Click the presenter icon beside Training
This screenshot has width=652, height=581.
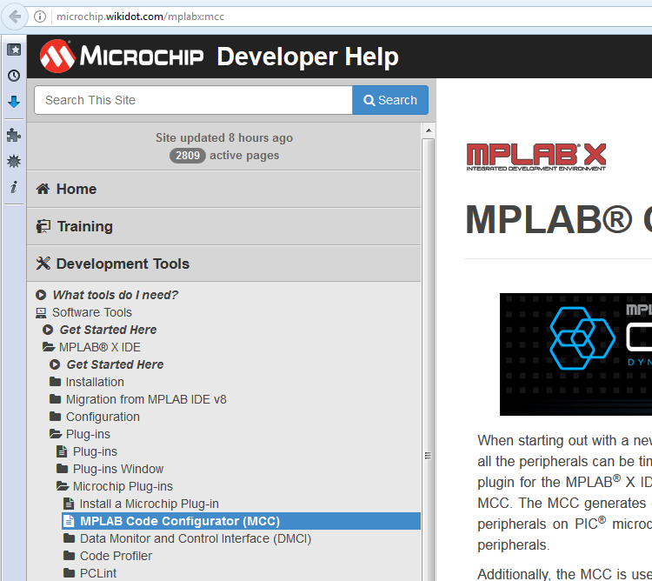(43, 226)
